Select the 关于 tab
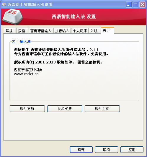 [x=107, y=30]
